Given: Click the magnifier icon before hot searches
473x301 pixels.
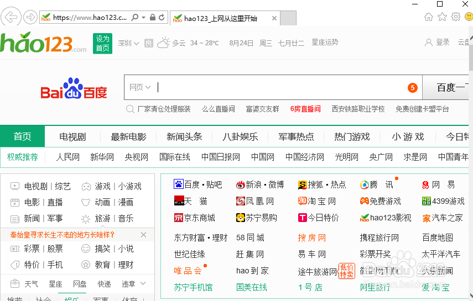Looking at the screenshot, I should point(129,109).
